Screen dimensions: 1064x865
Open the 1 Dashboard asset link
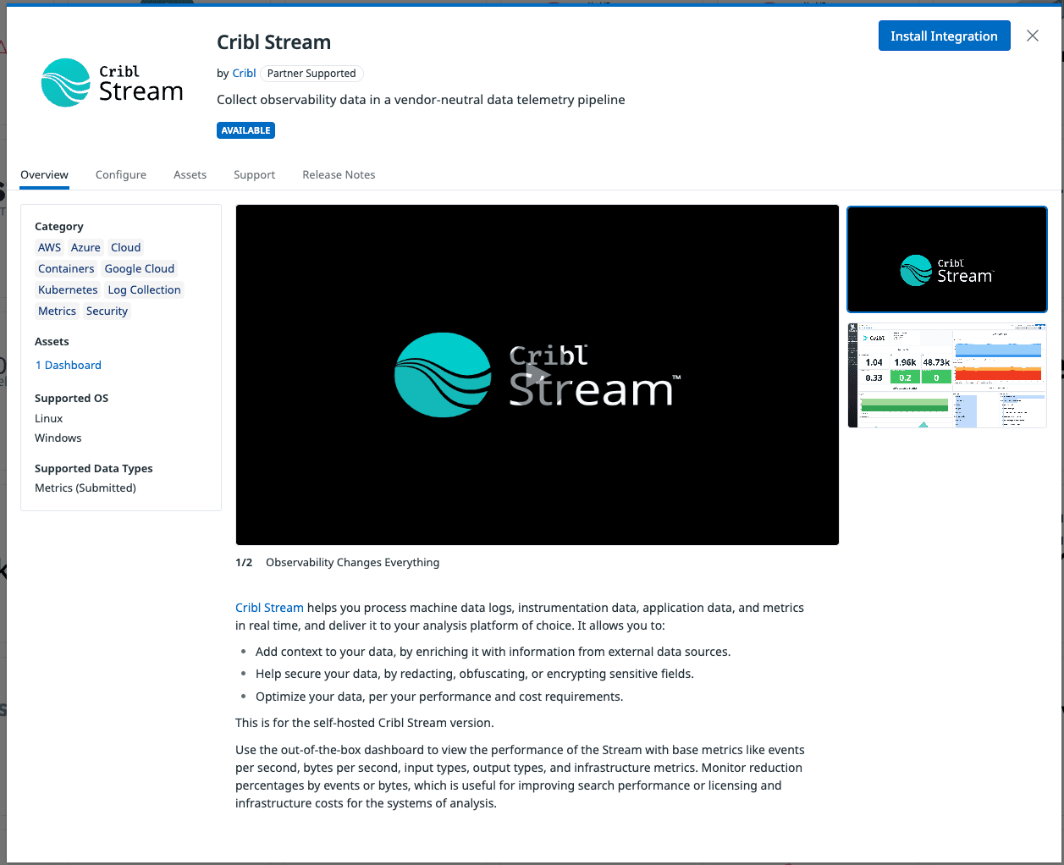69,365
